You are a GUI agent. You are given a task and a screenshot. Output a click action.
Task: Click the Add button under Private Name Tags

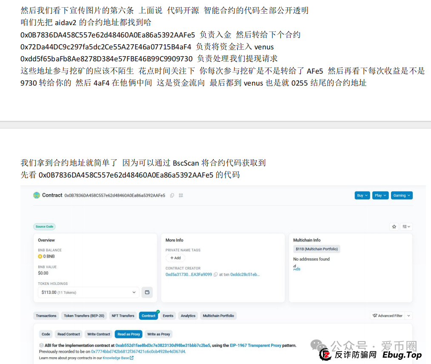click(175, 258)
